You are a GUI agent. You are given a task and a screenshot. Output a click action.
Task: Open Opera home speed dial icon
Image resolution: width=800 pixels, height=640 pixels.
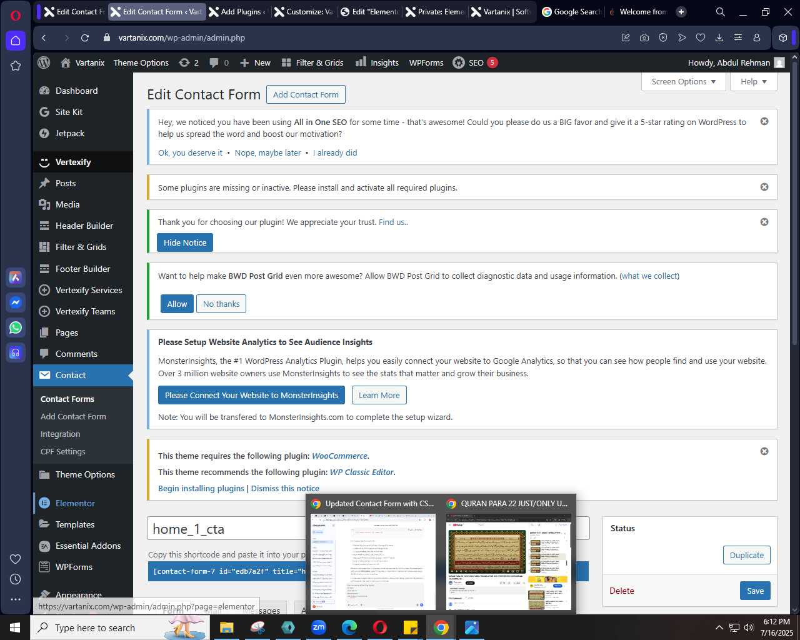(x=16, y=41)
